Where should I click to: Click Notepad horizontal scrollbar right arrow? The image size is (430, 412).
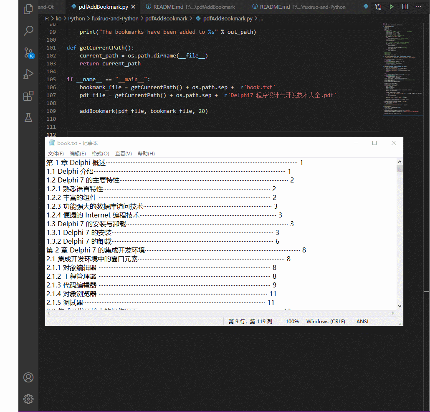pos(392,313)
